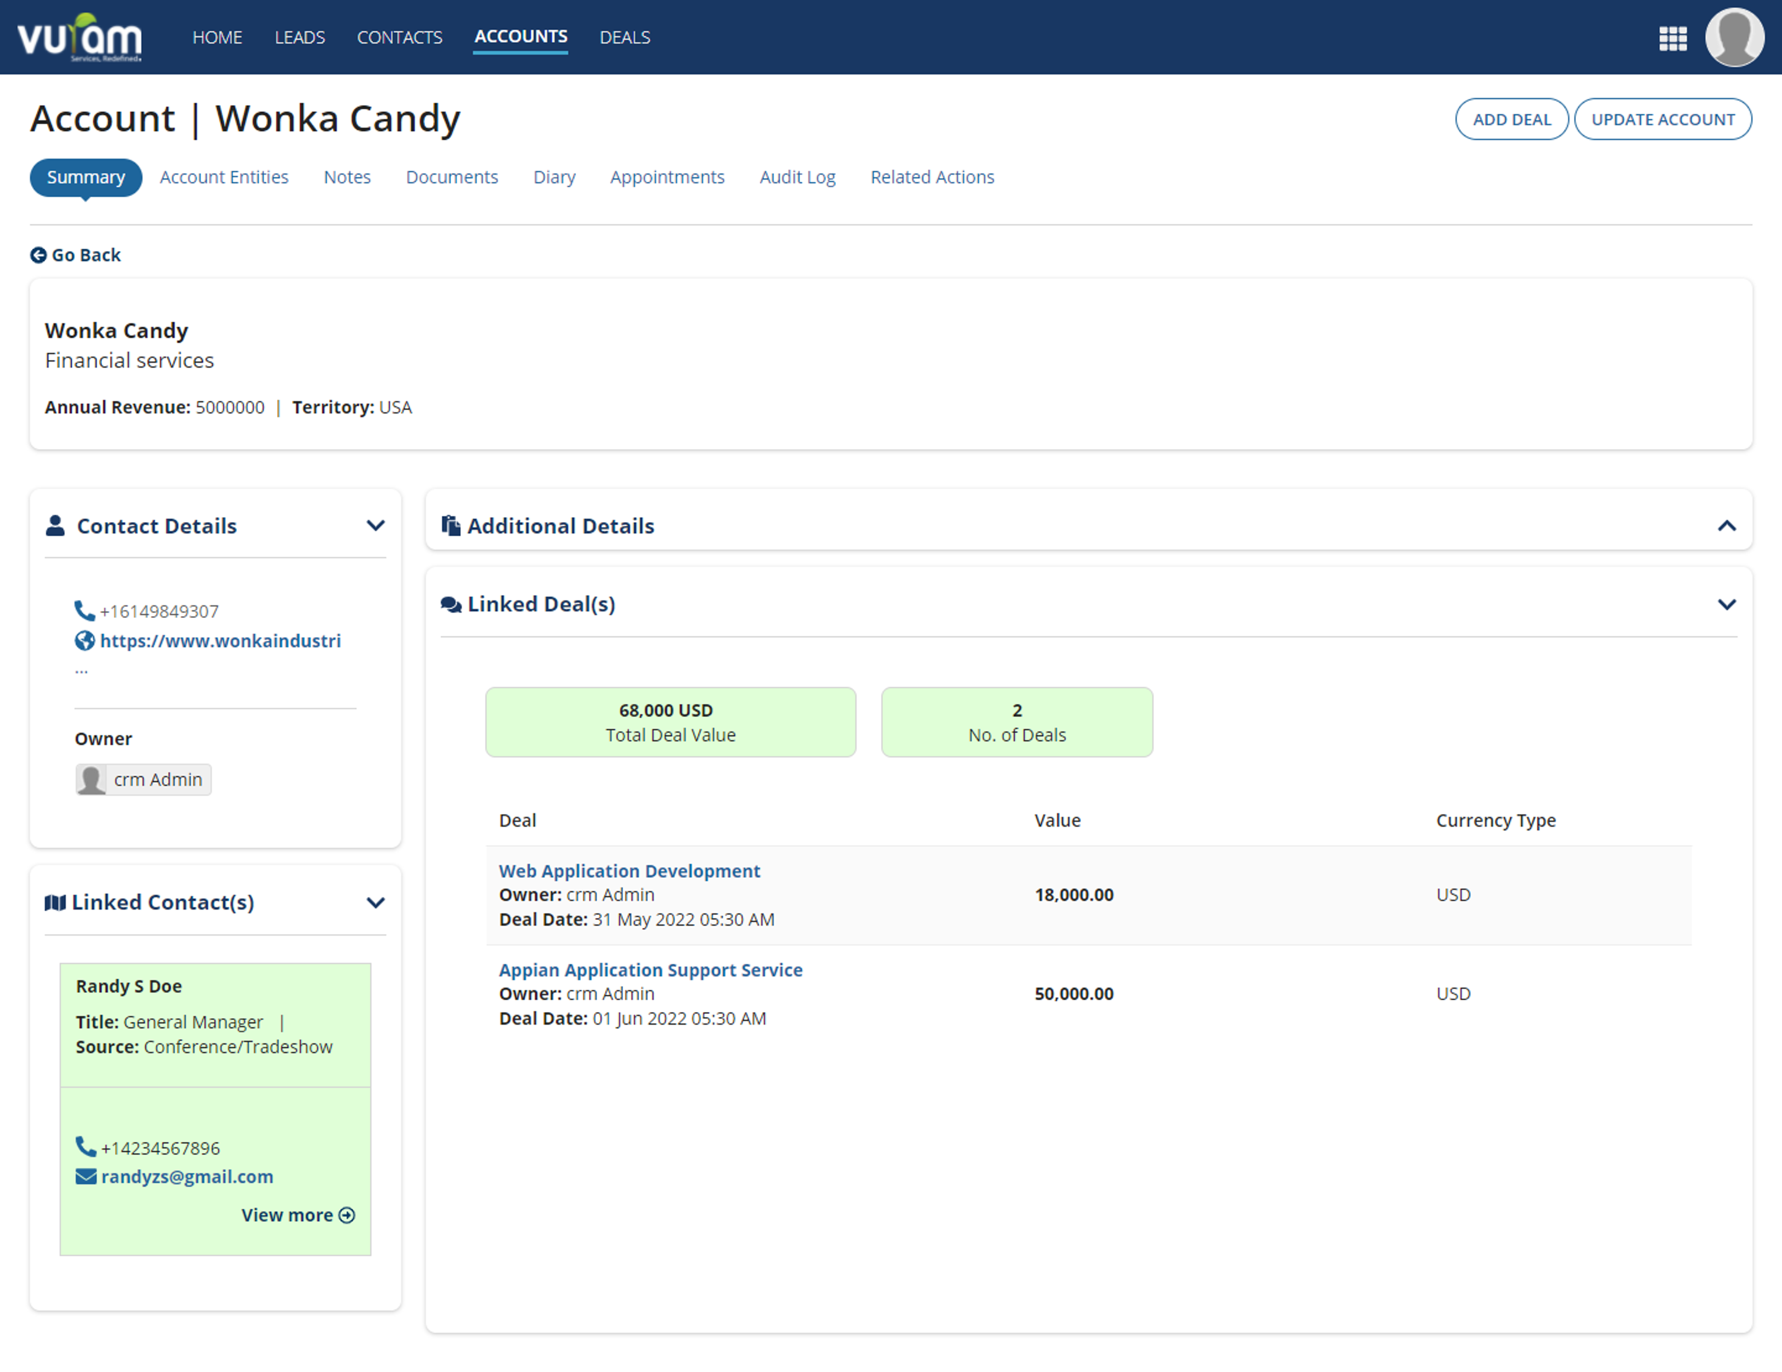Click the 31 May 2022 deal date

pos(683,919)
